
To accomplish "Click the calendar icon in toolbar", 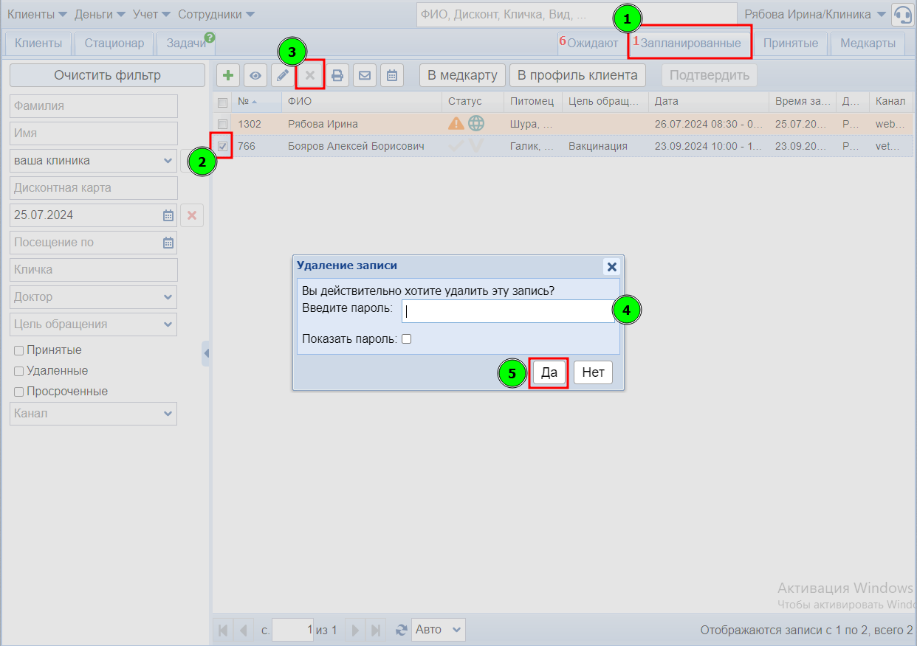I will [x=392, y=75].
